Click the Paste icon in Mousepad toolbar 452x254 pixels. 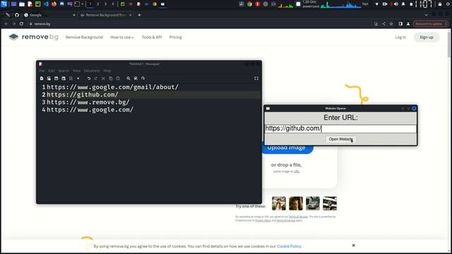point(118,78)
